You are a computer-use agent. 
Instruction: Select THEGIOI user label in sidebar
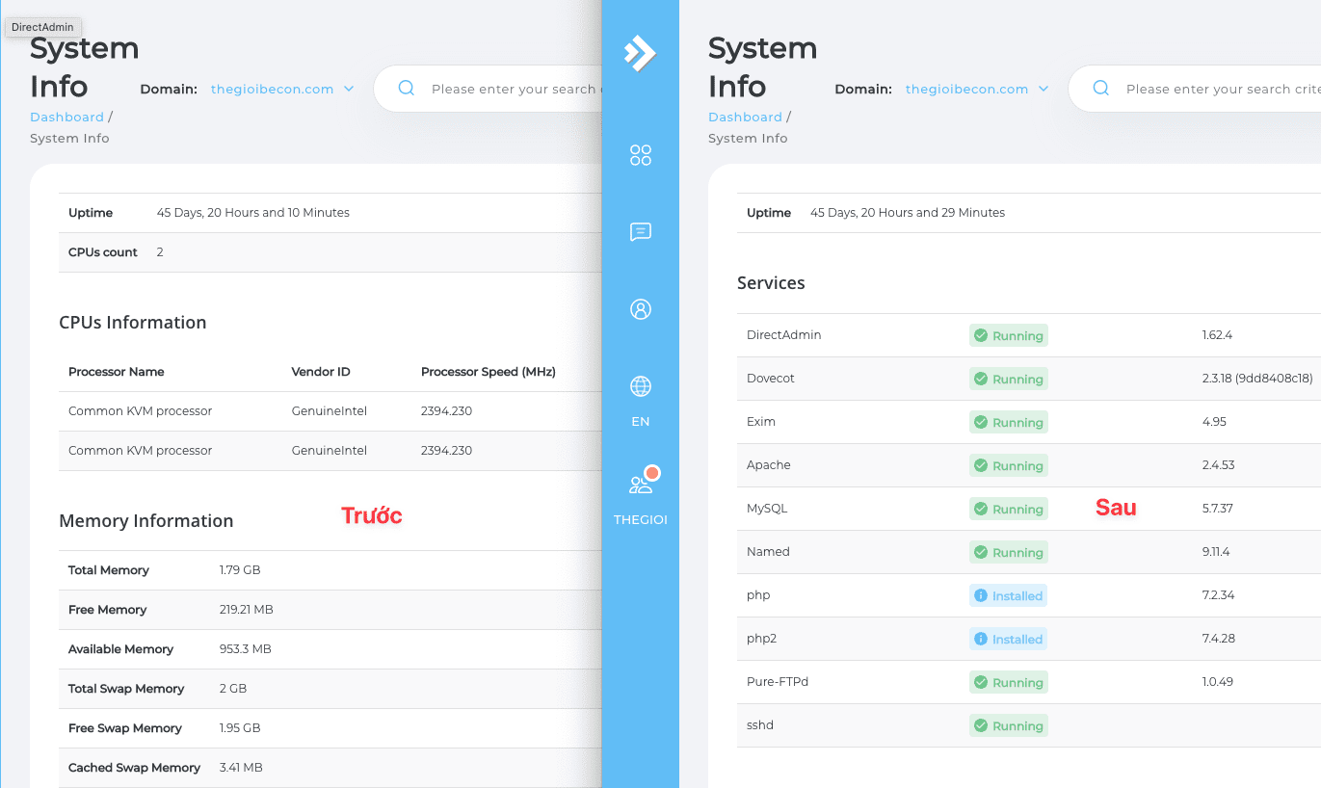pyautogui.click(x=641, y=520)
